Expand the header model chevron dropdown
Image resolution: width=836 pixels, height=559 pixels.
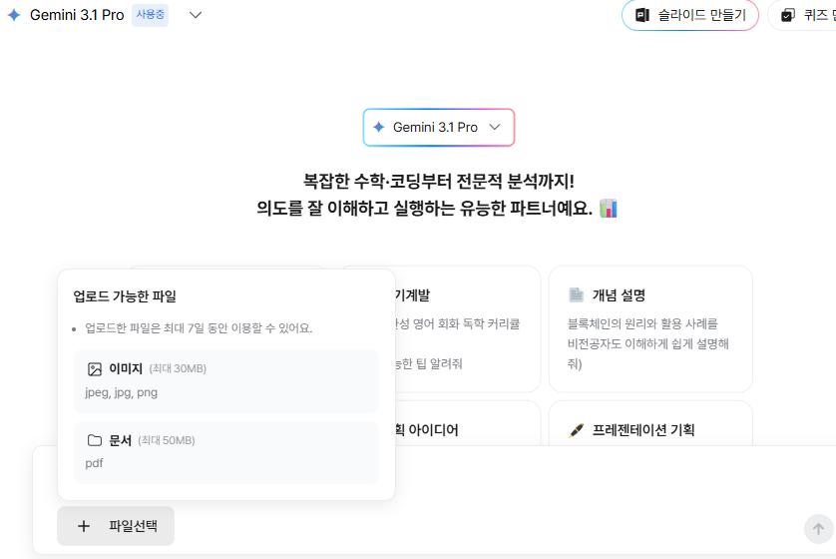point(196,15)
